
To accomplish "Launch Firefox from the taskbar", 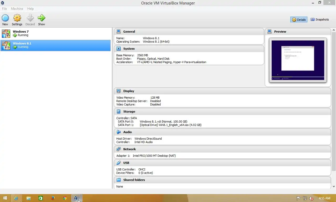I will point(53,198).
